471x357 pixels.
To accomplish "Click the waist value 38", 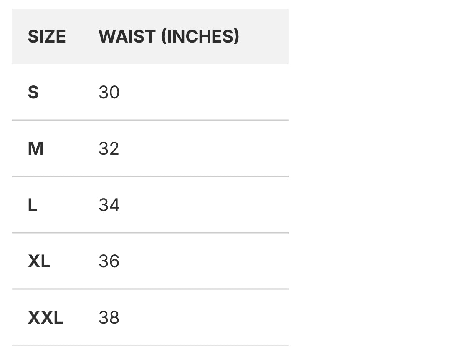I will 109,317.
